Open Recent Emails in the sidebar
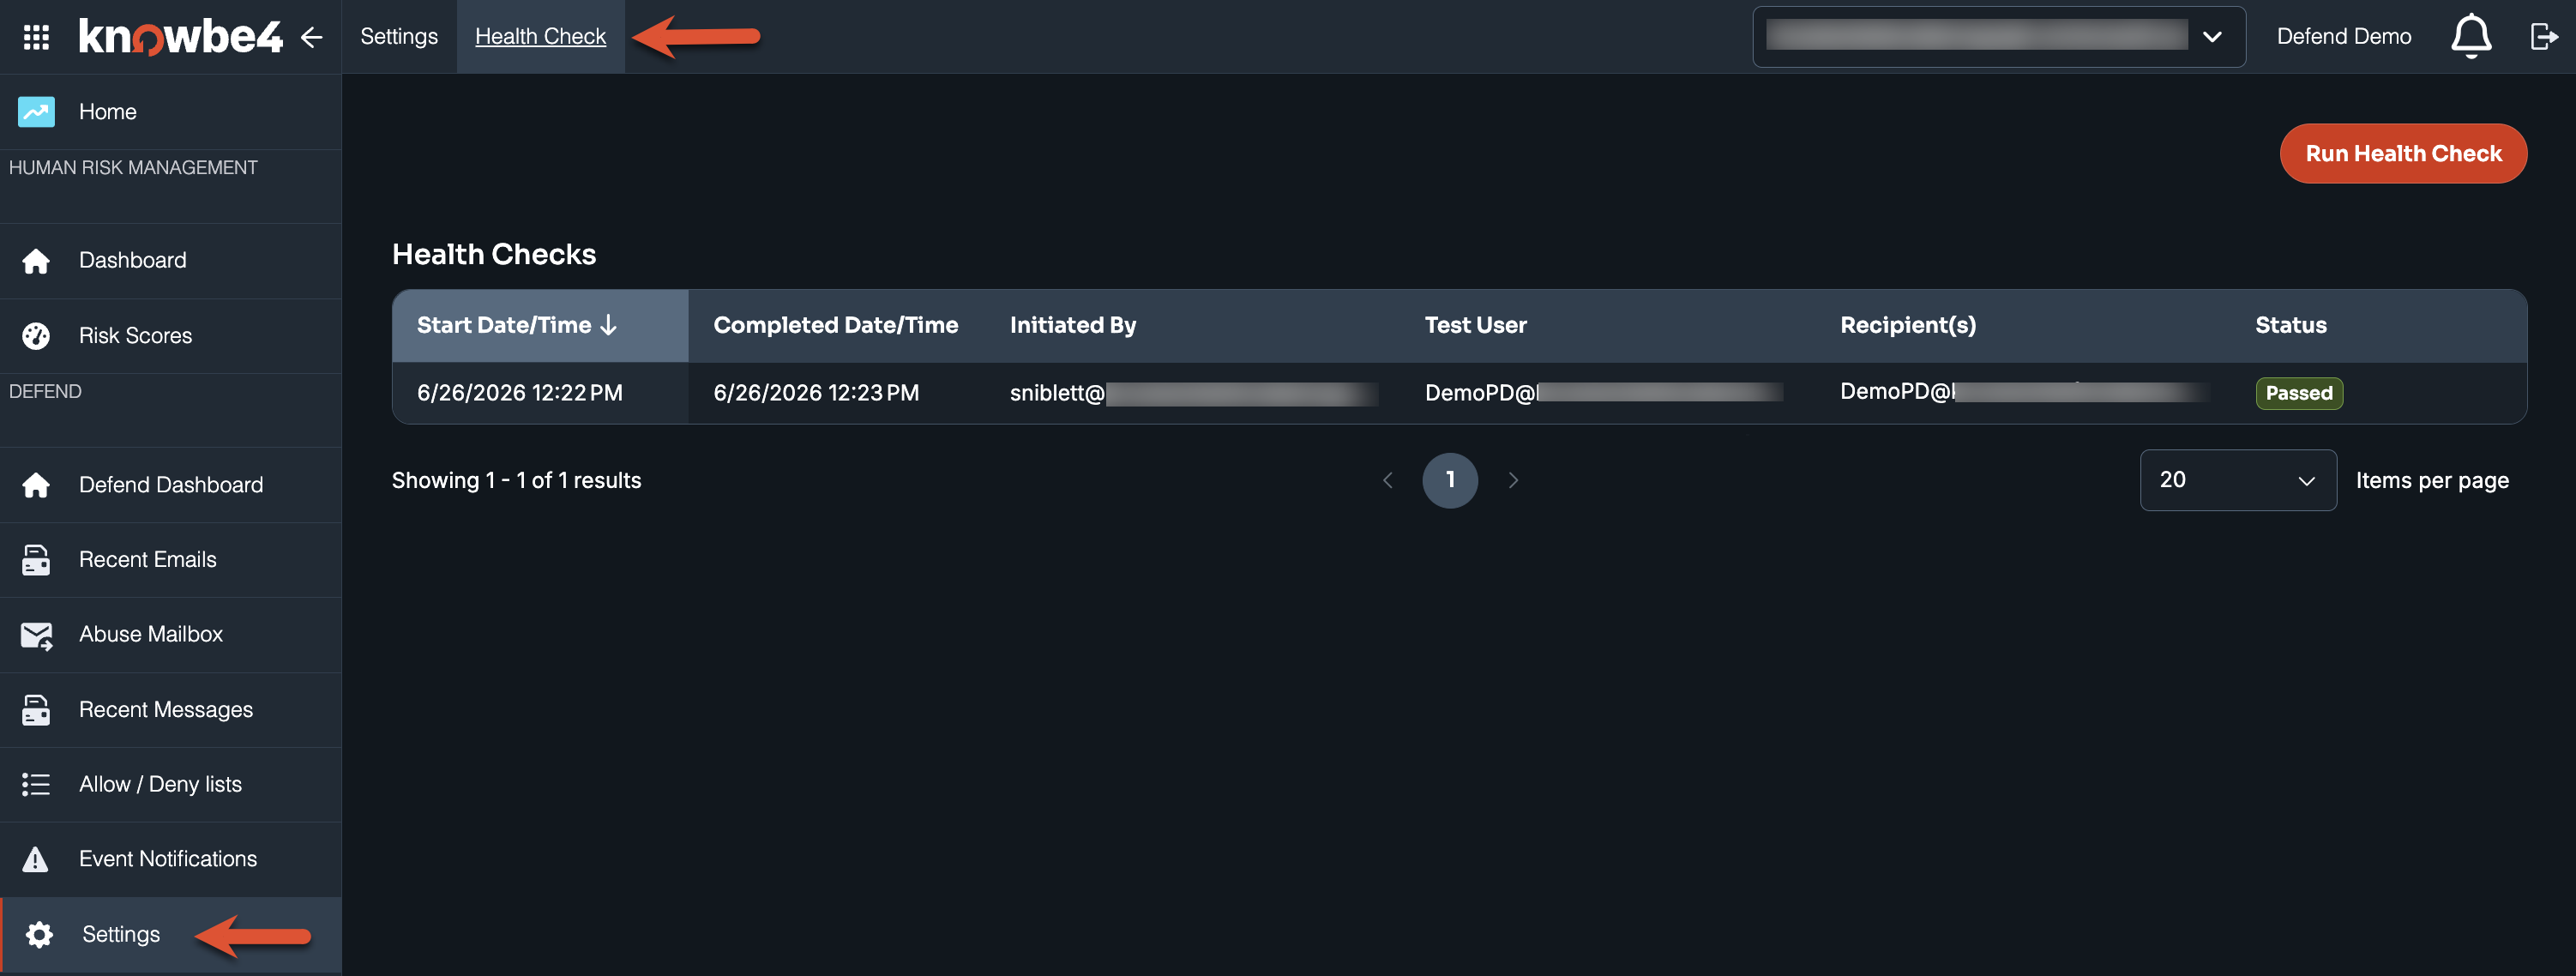Screen dimensions: 2576x976 (x=171, y=560)
